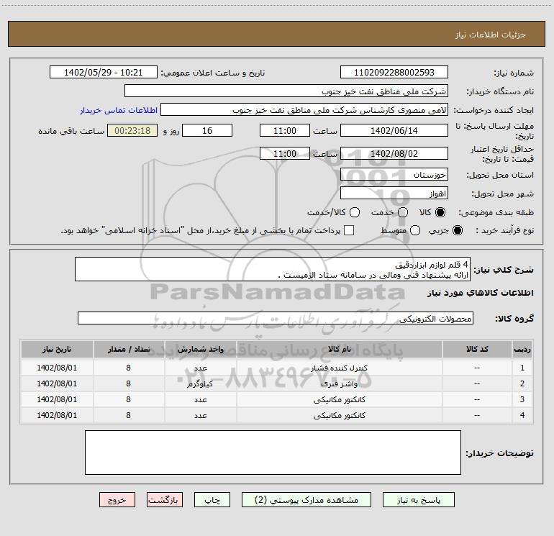Click the buyer organization name field
554x536 pixels.
click(x=286, y=91)
